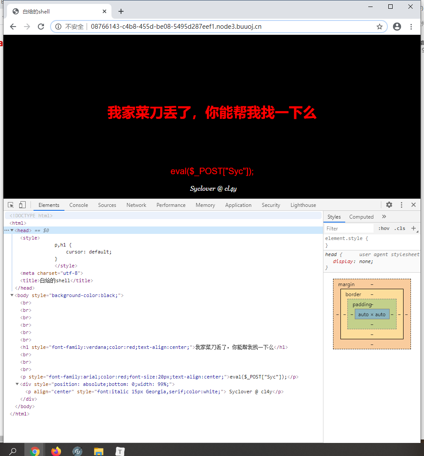Click the styles Filter input field
Viewport: 424px width, 456px height.
pyautogui.click(x=349, y=228)
